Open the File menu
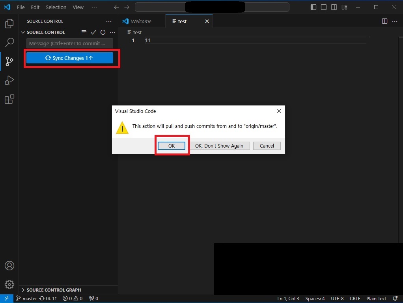 [21, 7]
